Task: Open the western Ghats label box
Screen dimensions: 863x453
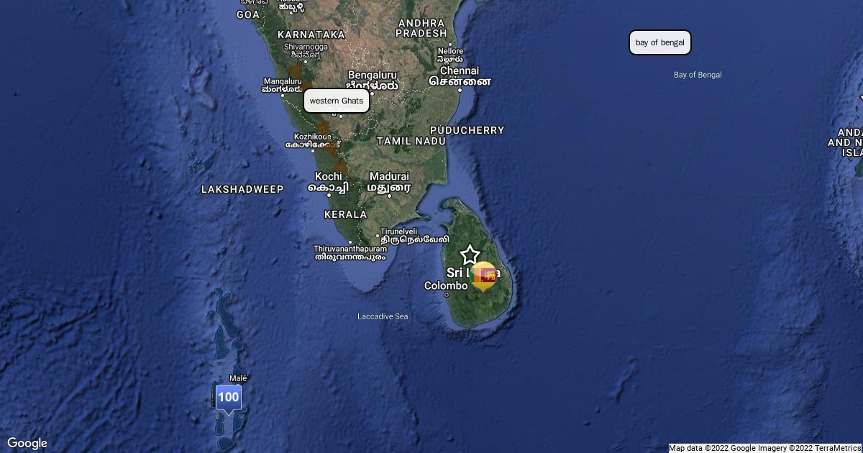Action: point(337,101)
